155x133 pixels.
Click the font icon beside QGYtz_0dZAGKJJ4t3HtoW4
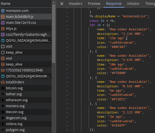click(x=3, y=41)
